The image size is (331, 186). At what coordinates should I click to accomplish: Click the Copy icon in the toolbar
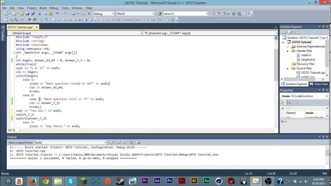click(x=45, y=14)
